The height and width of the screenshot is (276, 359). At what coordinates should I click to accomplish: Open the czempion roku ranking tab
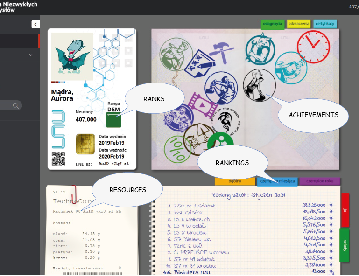click(319, 182)
